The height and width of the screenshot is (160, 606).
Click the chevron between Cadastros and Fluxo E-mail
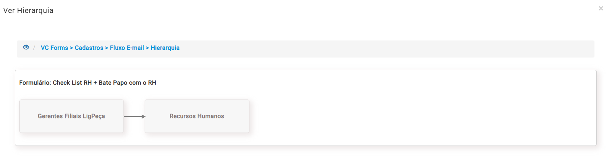(x=107, y=48)
